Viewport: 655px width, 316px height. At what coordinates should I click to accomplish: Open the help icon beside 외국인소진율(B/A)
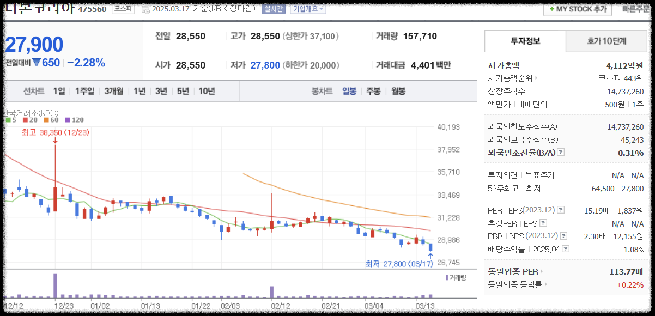tap(561, 153)
